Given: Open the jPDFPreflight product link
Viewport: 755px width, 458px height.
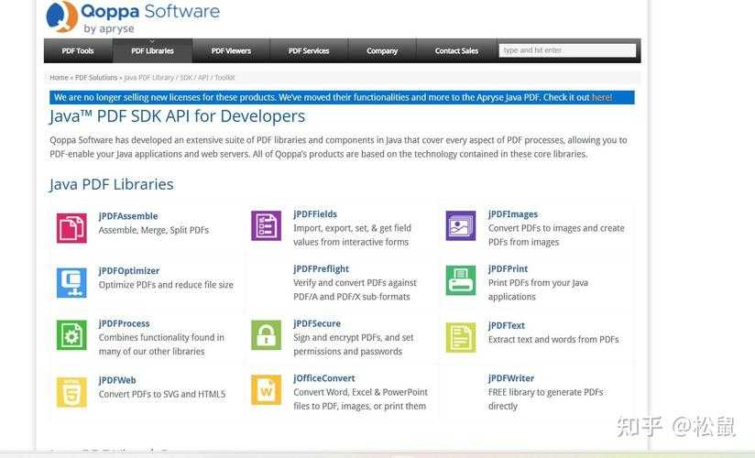Looking at the screenshot, I should click(x=321, y=269).
